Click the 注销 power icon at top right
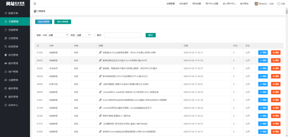Screen dimensions: 288x137 pos(278,4)
